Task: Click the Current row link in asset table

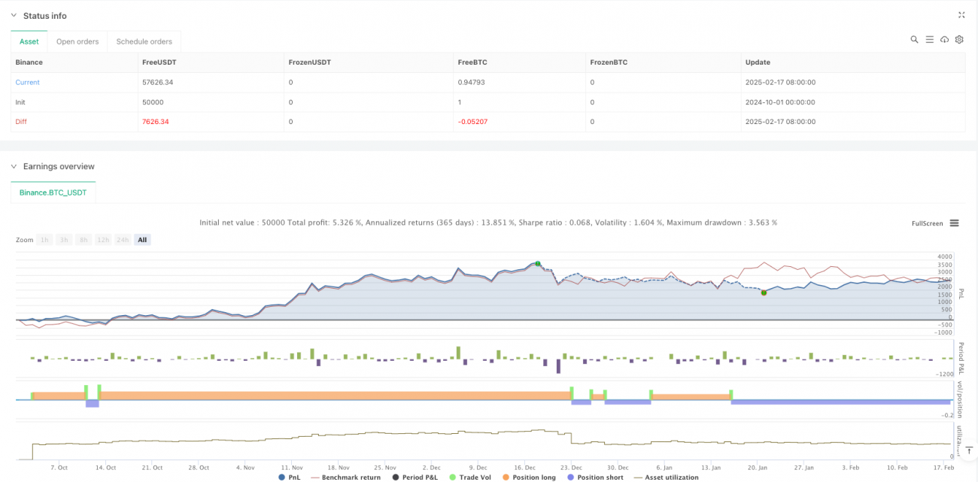Action: [x=28, y=82]
